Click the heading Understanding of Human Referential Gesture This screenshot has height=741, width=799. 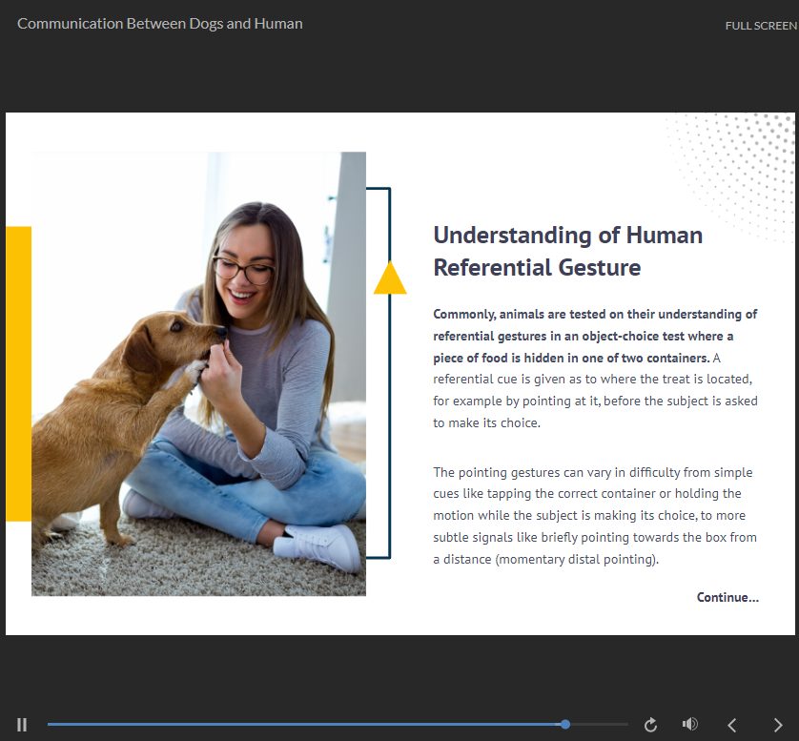pyautogui.click(x=567, y=251)
